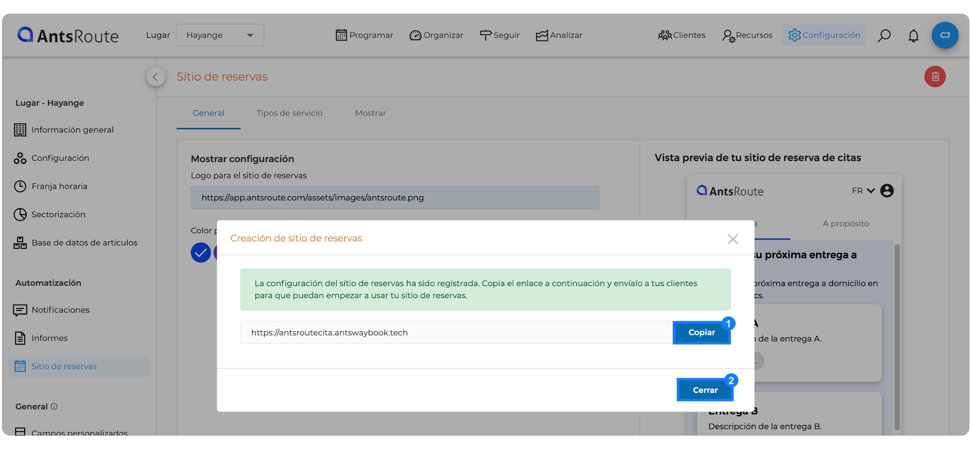
Task: Switch to Tipos de servicio tab
Action: (x=289, y=113)
